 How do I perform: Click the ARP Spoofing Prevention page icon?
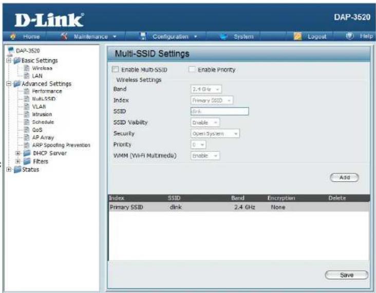(x=27, y=145)
